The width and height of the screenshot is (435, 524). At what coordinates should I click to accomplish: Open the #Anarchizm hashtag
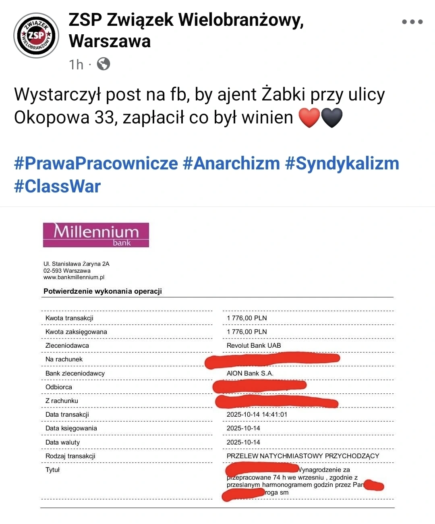231,163
